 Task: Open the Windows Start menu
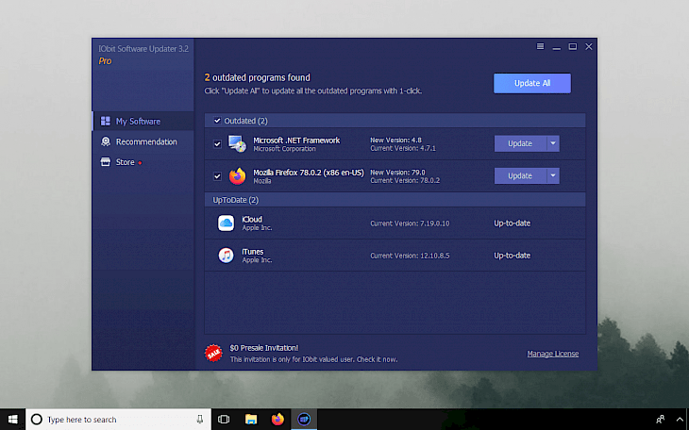tap(13, 420)
